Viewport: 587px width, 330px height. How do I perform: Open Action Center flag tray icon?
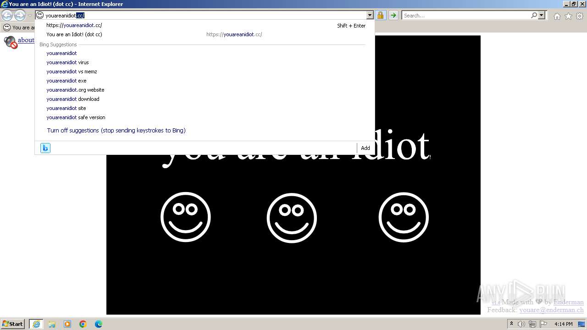pos(543,324)
